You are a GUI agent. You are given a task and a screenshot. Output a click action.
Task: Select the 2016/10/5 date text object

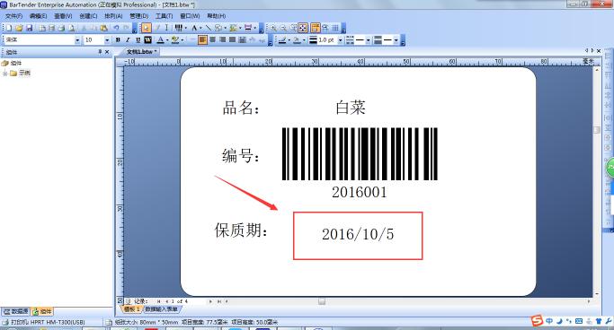coord(358,234)
